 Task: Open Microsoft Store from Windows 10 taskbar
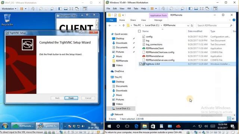tap(153, 126)
